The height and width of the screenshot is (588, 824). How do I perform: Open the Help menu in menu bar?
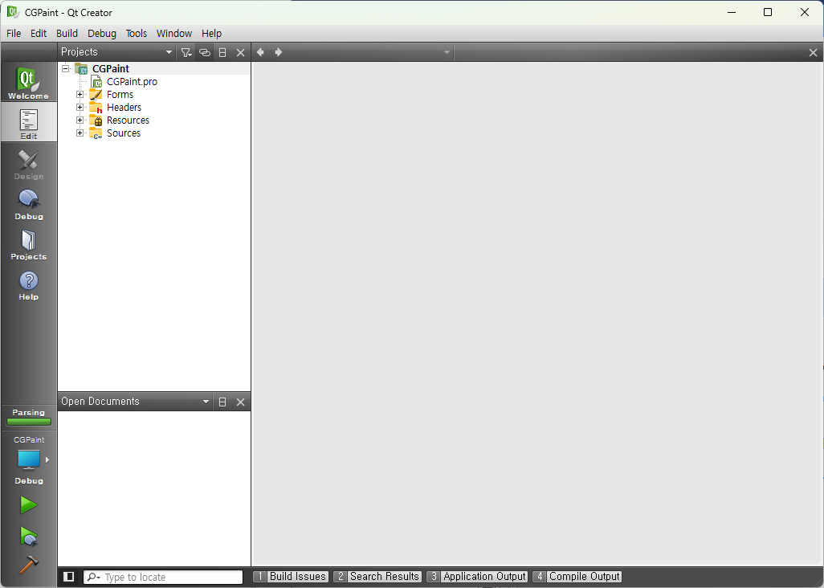click(211, 33)
